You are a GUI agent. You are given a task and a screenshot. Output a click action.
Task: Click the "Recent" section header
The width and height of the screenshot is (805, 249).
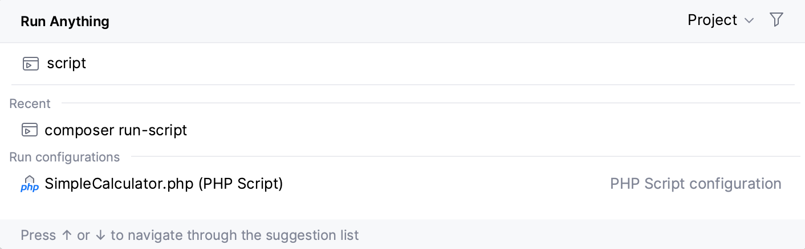coord(30,103)
